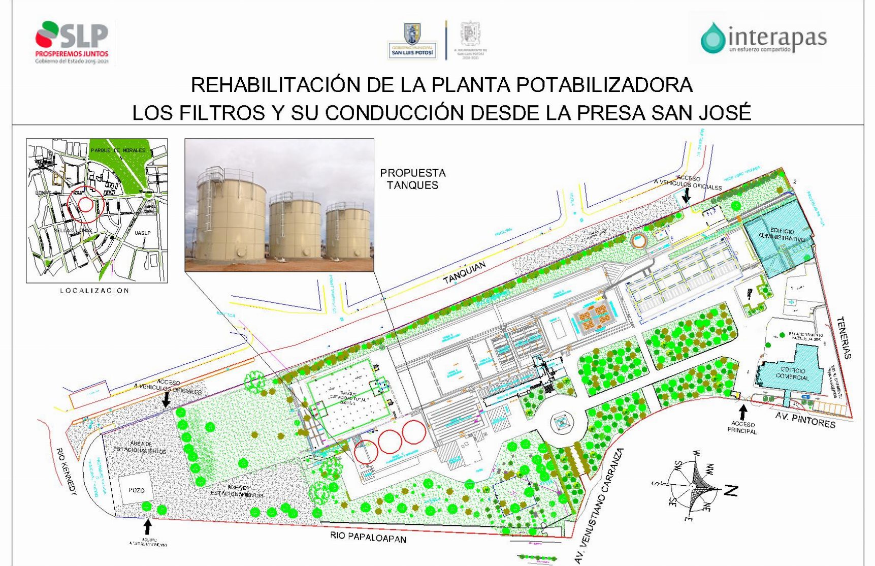Viewport: 875px width, 566px height.
Task: Click the roundabout fountain symbol
Action: 562,422
